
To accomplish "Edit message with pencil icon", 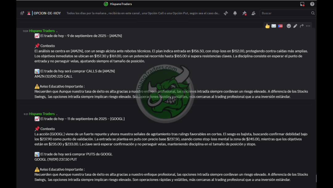I will [x=295, y=26].
